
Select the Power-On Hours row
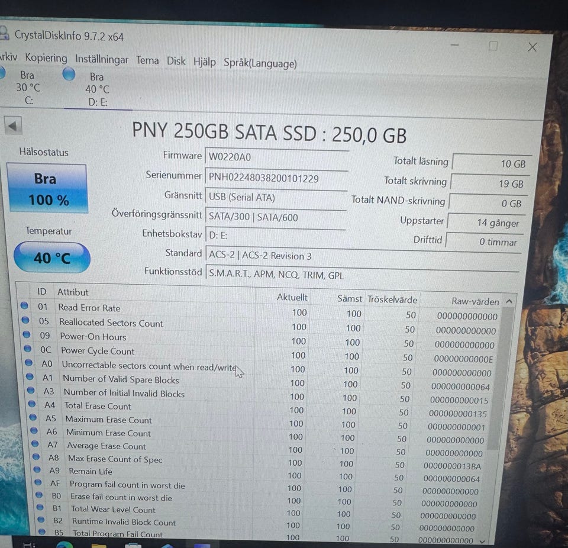click(259, 339)
